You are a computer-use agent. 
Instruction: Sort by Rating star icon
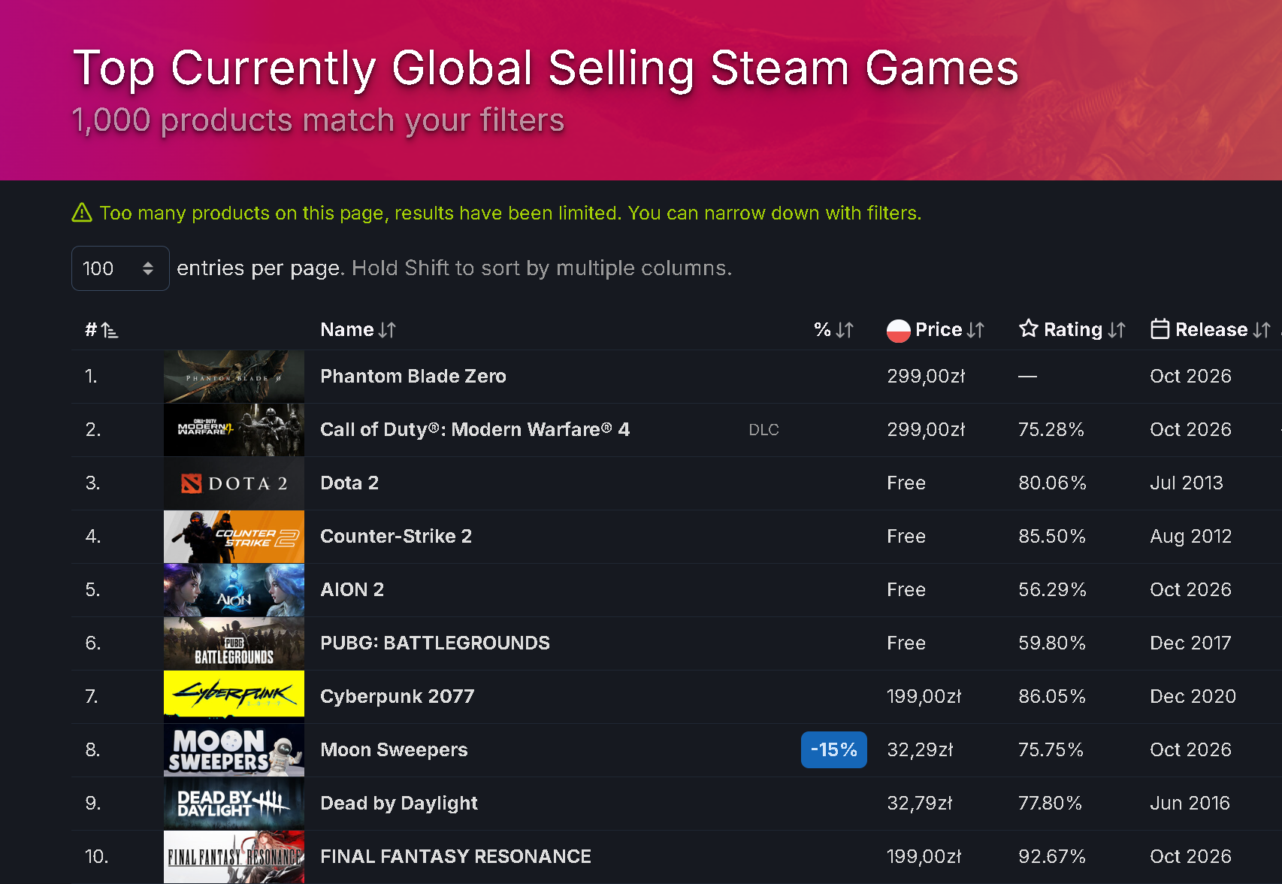pyautogui.click(x=1028, y=328)
